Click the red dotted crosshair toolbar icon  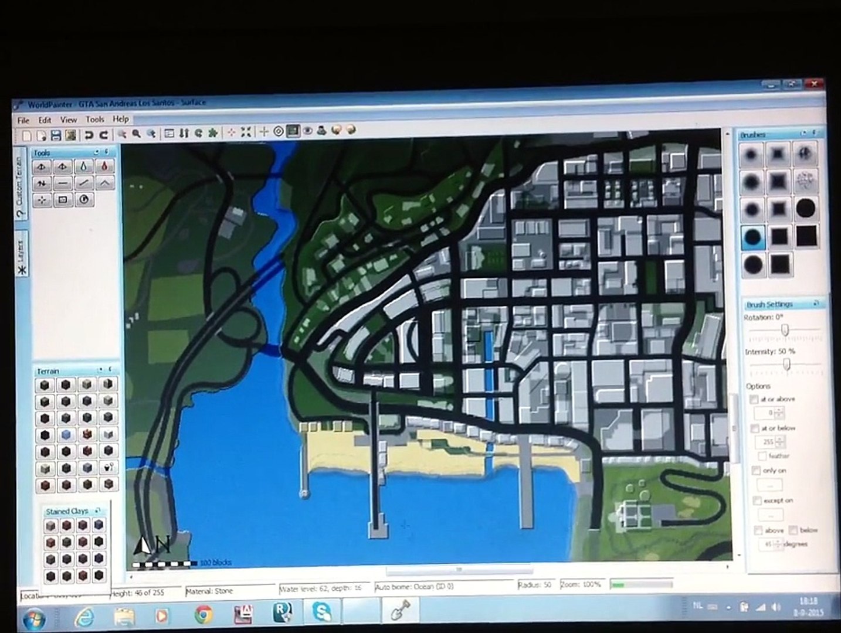[232, 132]
